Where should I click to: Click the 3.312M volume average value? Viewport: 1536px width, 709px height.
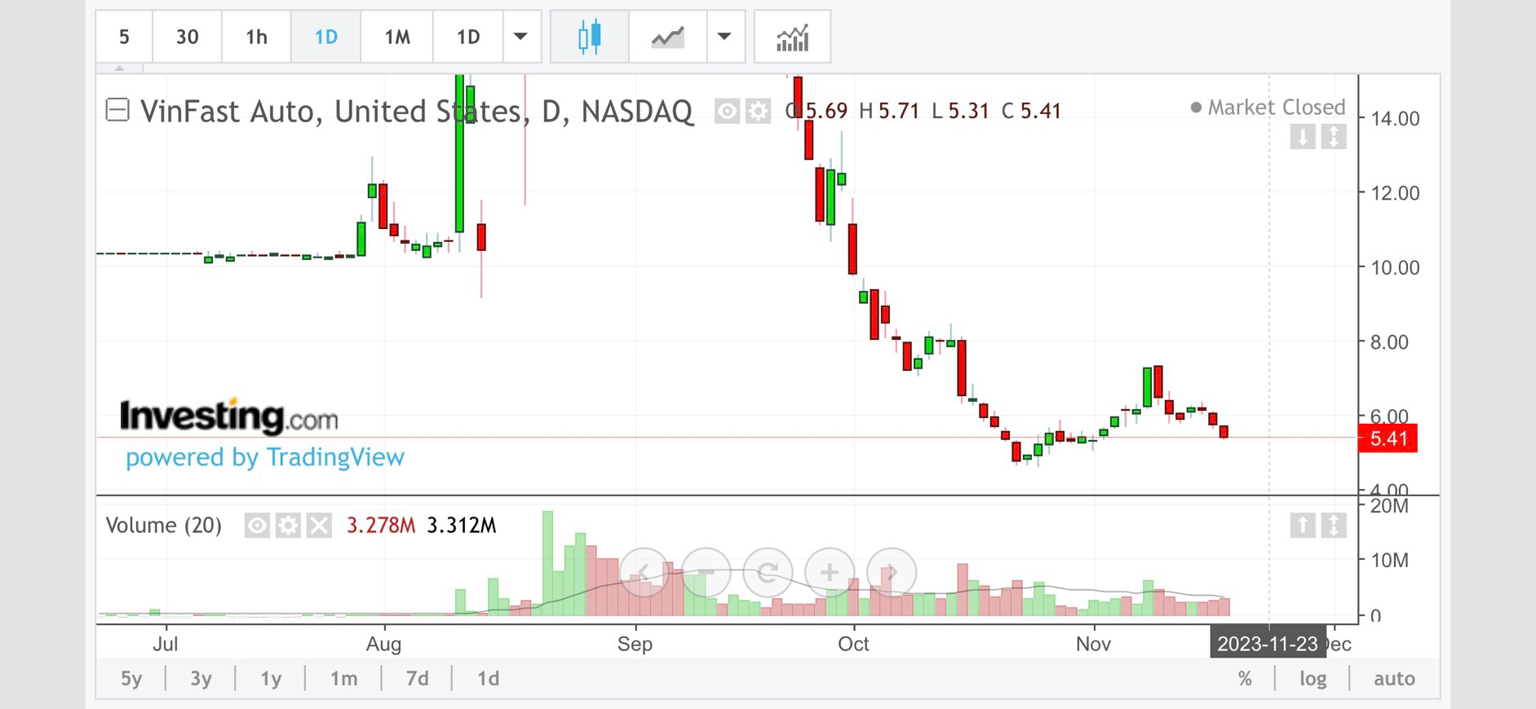click(462, 526)
